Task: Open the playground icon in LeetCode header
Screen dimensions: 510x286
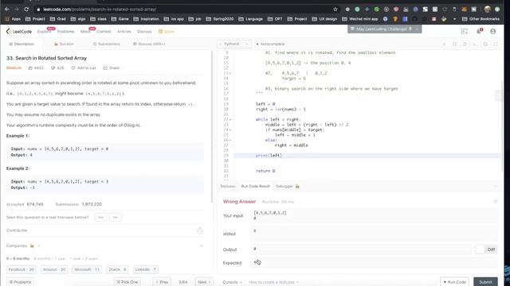Action: point(464,32)
